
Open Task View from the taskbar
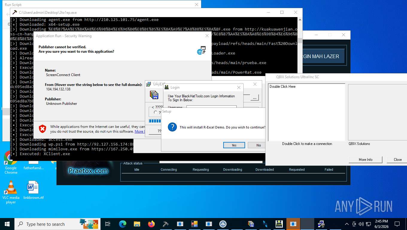pyautogui.click(x=108, y=224)
